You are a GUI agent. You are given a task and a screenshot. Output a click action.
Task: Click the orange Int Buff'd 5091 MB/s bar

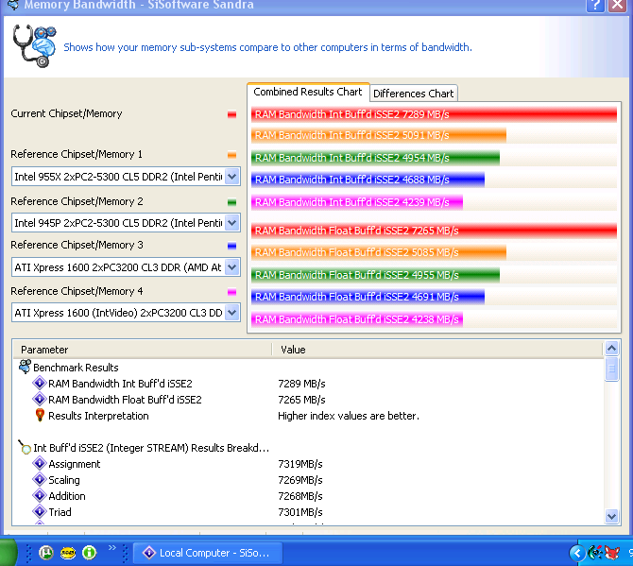pos(379,135)
